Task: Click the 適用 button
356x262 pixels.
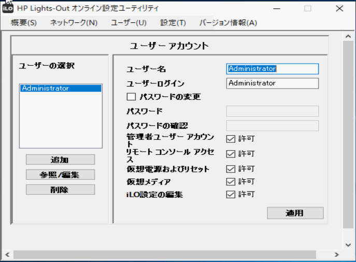Action: point(295,213)
